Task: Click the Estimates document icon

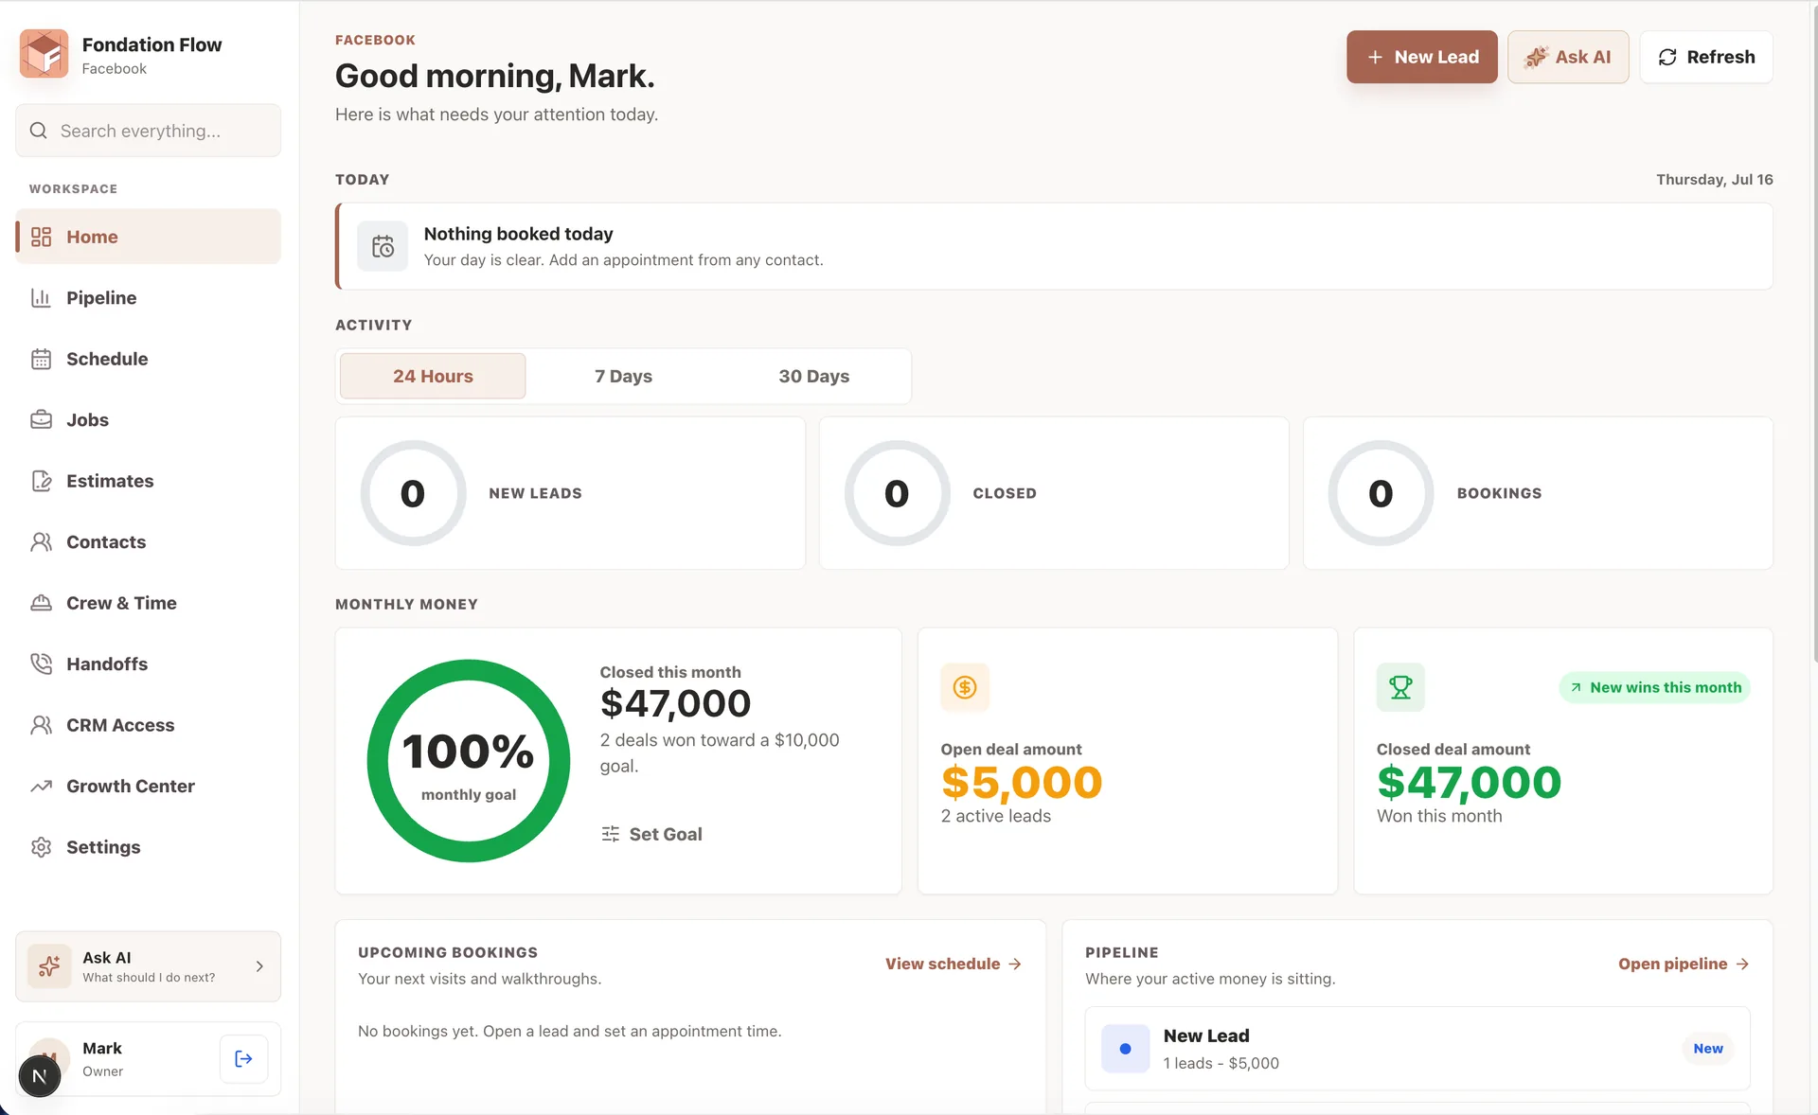Action: pyautogui.click(x=41, y=481)
